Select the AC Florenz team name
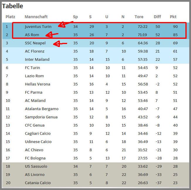191x190 pixels. click(35, 51)
